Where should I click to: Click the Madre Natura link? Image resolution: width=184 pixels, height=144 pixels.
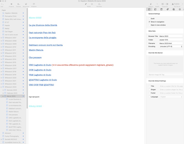[36, 50]
